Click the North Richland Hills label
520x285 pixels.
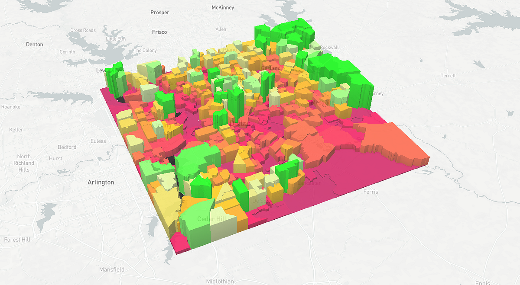point(24,163)
